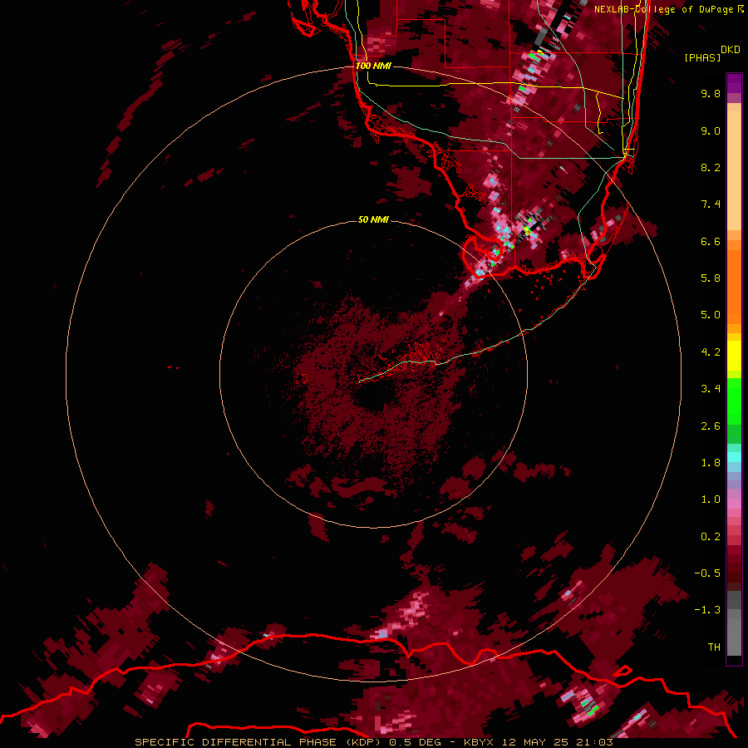Image resolution: width=748 pixels, height=748 pixels.
Task: Click the 50 NMI range ring label
Action: pos(373,219)
